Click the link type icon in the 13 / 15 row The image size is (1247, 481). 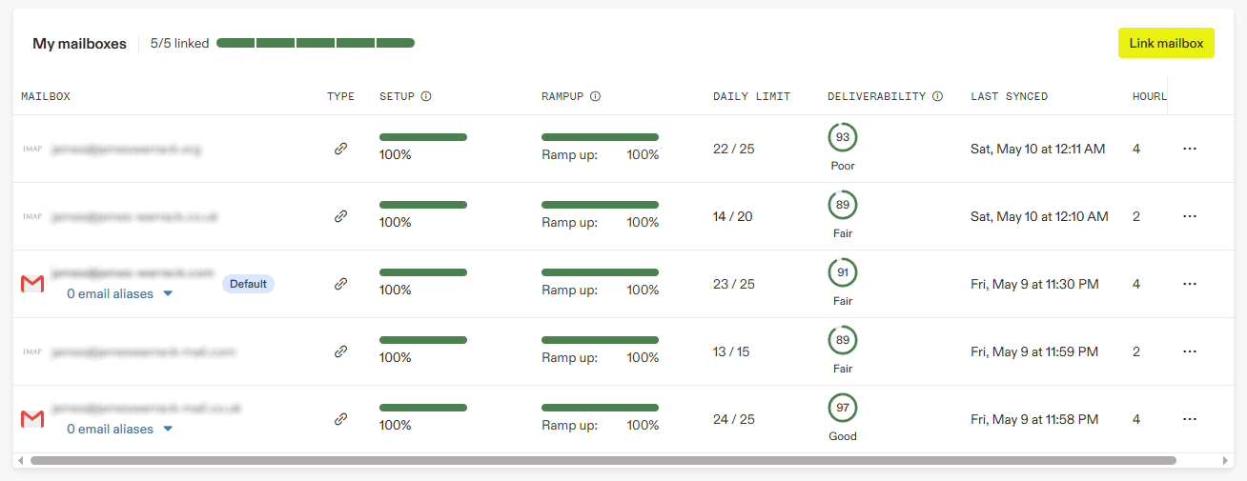[340, 351]
